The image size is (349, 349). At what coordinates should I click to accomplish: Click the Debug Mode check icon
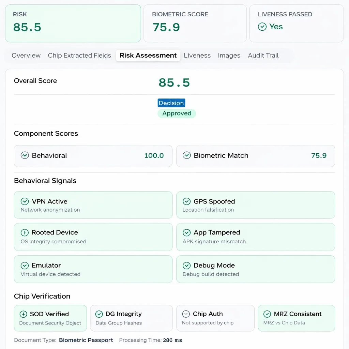[x=187, y=265]
